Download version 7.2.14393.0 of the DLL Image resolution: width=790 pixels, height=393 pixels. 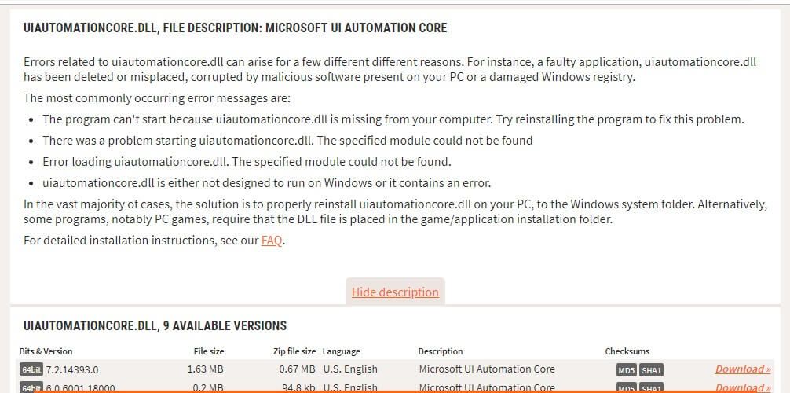(x=743, y=369)
